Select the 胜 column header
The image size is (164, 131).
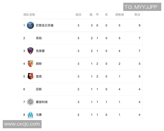[x=91, y=15]
